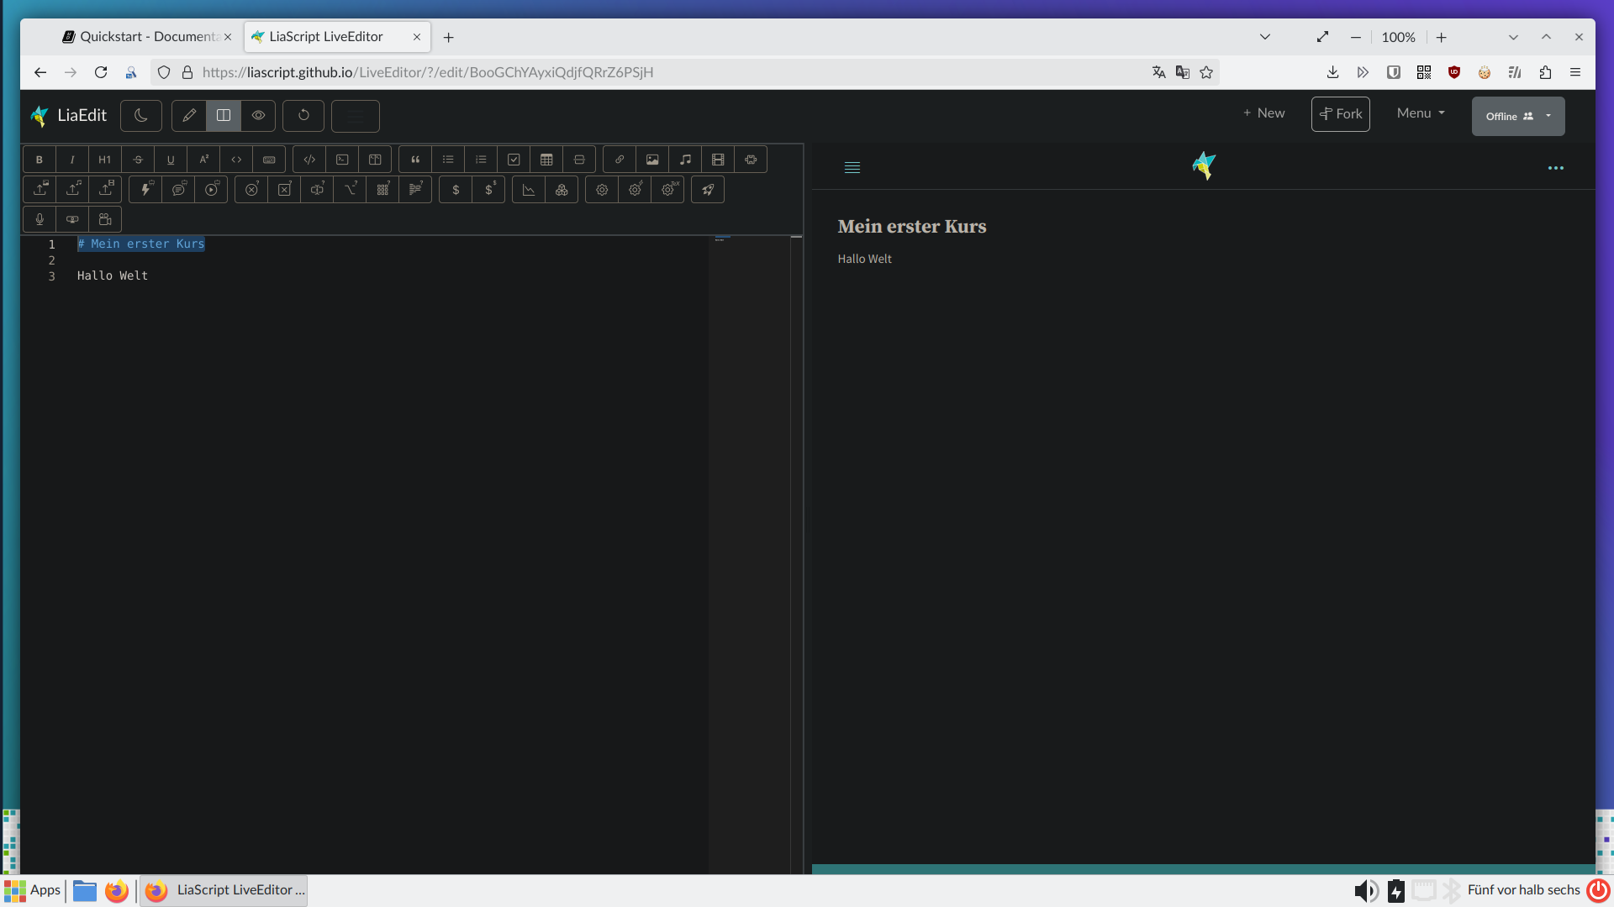Toggle dark mode with moon icon
The height and width of the screenshot is (907, 1614).
click(140, 115)
